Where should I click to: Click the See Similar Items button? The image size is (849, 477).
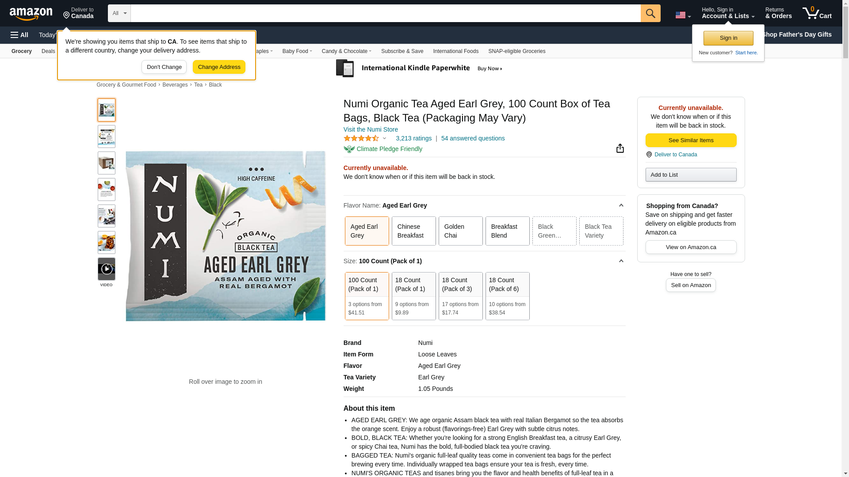point(691,140)
